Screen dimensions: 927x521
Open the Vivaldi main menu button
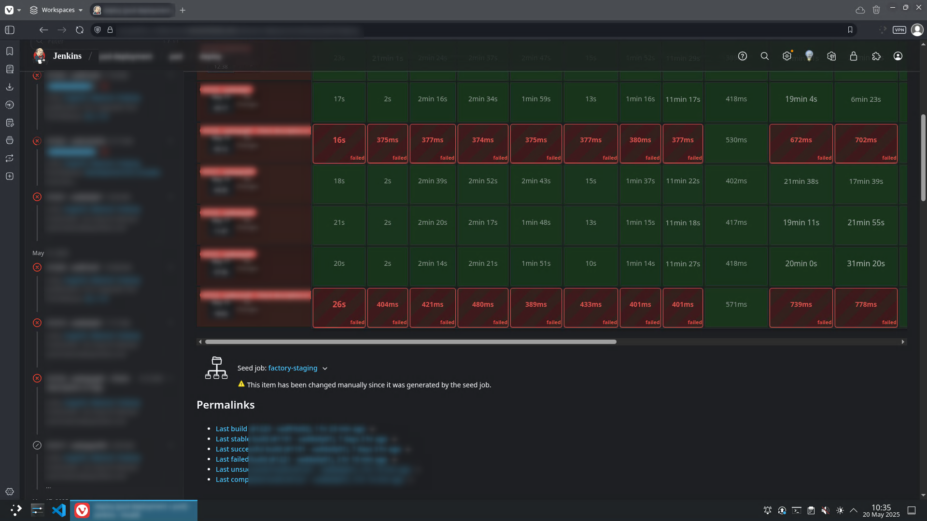click(10, 10)
